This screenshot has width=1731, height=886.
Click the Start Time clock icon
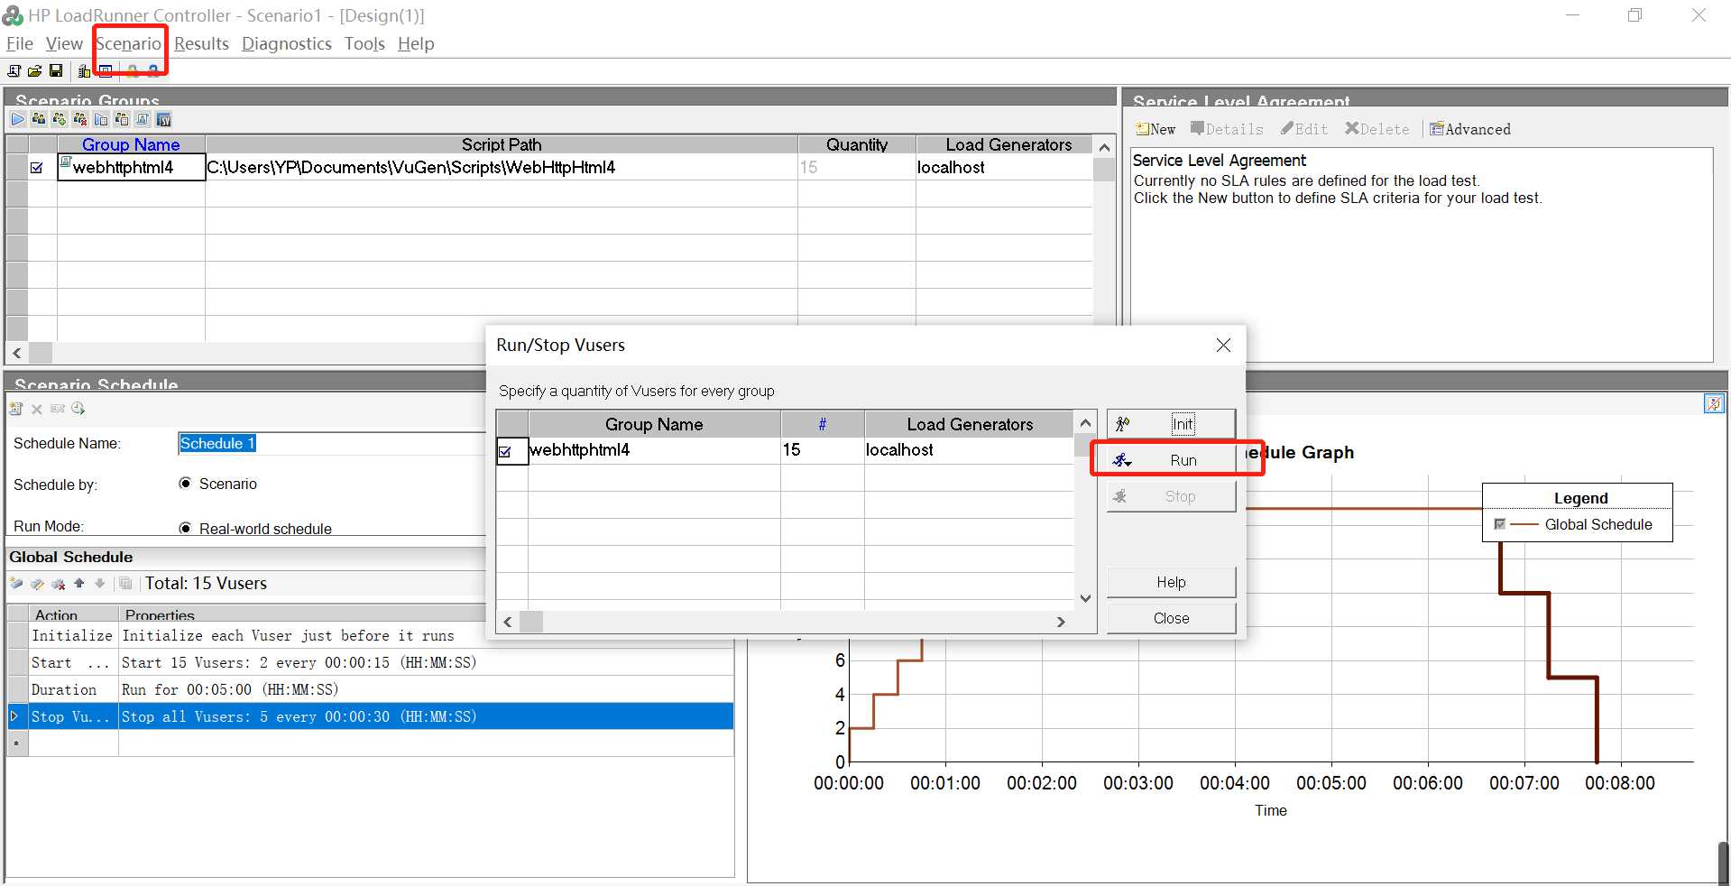coord(78,409)
